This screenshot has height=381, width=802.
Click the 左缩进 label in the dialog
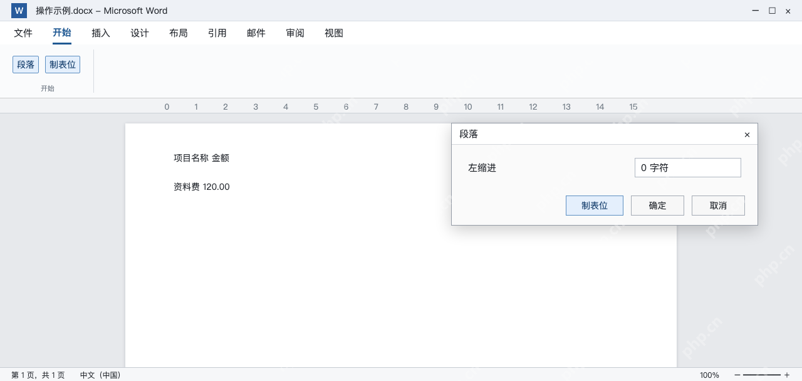[482, 168]
